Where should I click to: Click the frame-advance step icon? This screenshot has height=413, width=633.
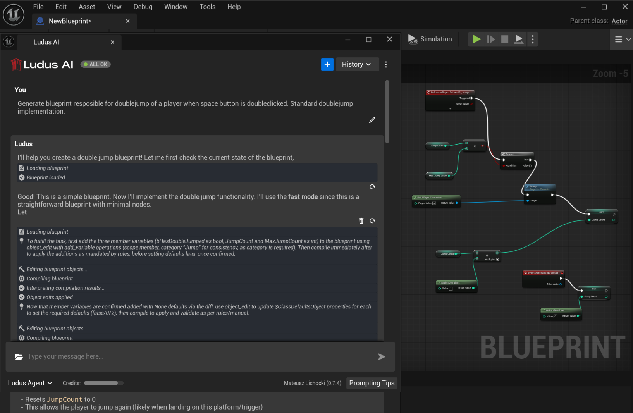pyautogui.click(x=490, y=39)
